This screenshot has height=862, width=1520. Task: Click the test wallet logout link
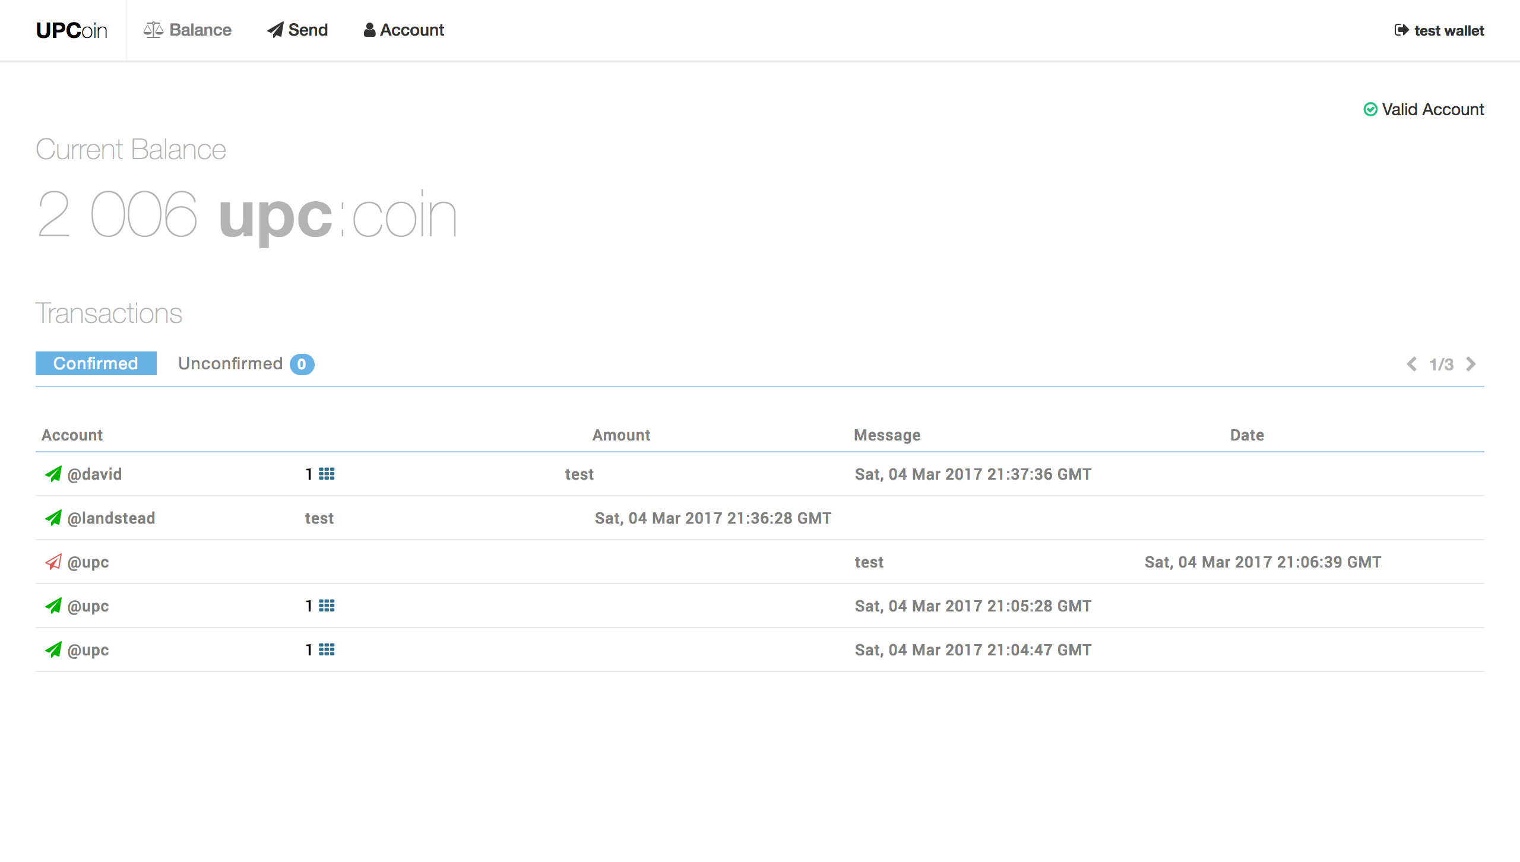click(x=1449, y=31)
